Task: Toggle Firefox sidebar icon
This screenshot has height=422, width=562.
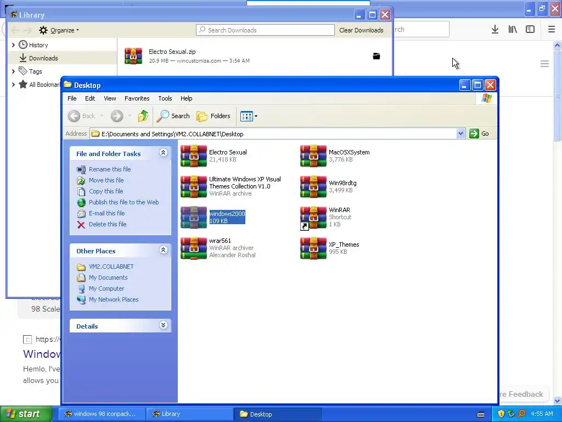Action: click(530, 30)
